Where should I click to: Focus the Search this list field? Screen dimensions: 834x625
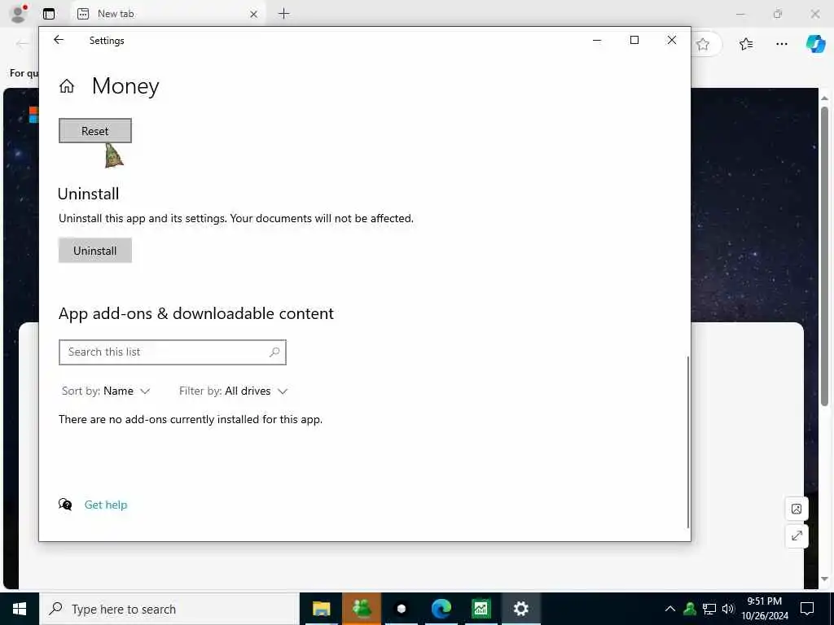click(173, 352)
